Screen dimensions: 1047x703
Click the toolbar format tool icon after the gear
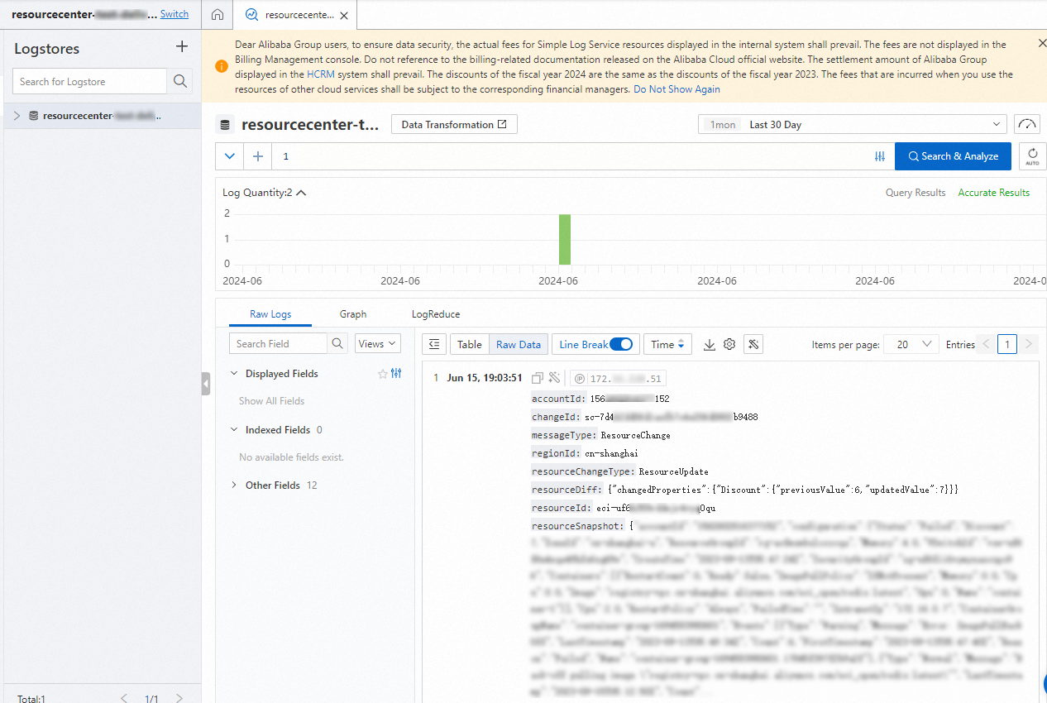753,344
